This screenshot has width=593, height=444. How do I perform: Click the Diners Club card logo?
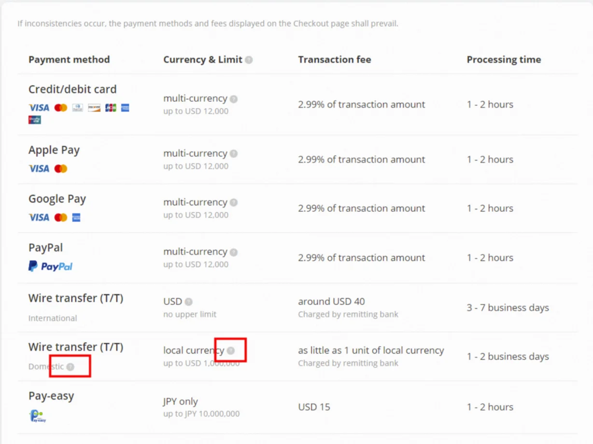(x=78, y=108)
